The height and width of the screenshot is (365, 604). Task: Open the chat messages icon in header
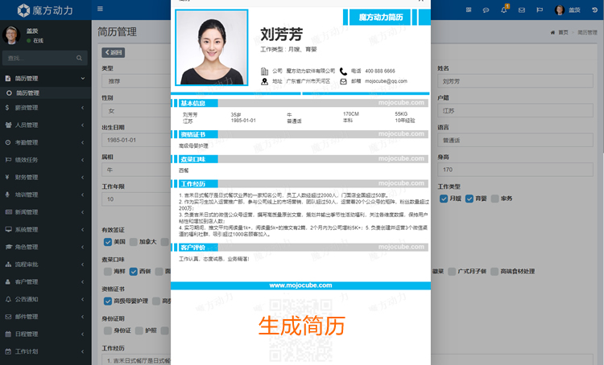coord(486,10)
